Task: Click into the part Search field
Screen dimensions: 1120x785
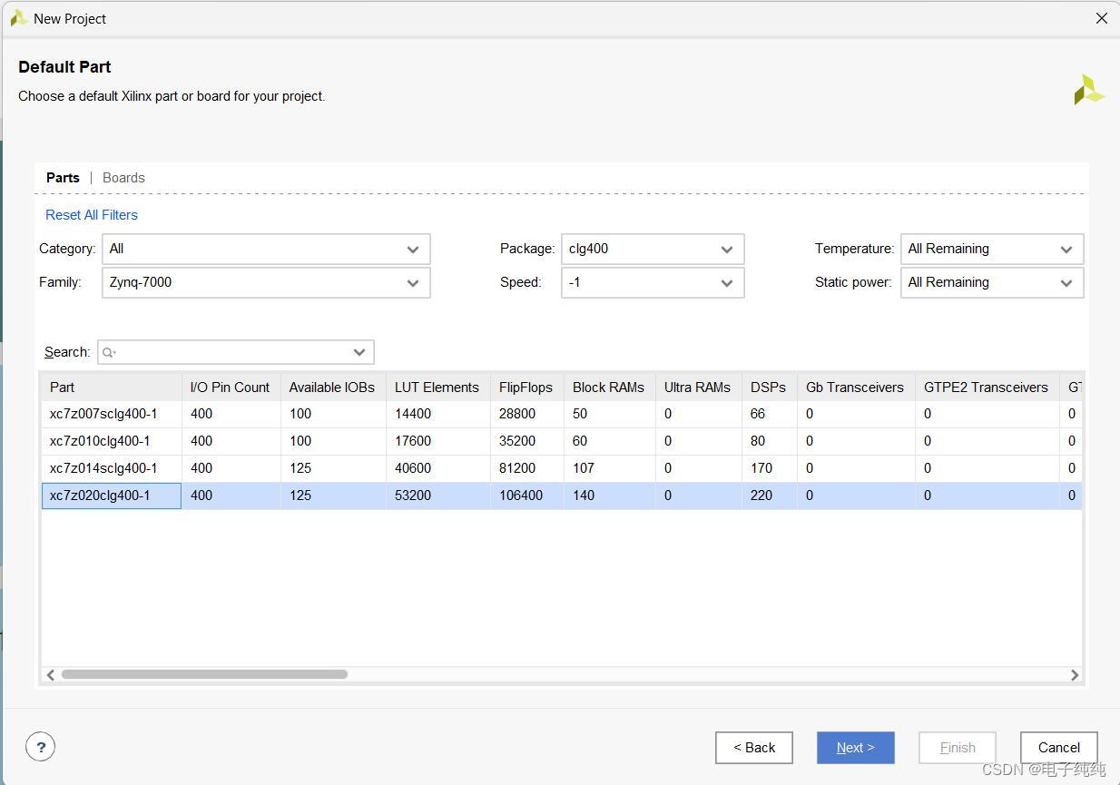Action: (x=235, y=352)
